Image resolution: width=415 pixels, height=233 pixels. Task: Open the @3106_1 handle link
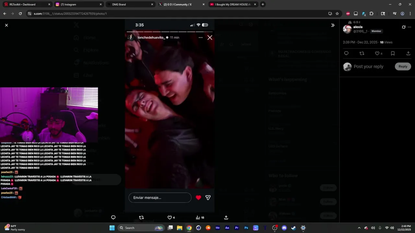pos(360,31)
